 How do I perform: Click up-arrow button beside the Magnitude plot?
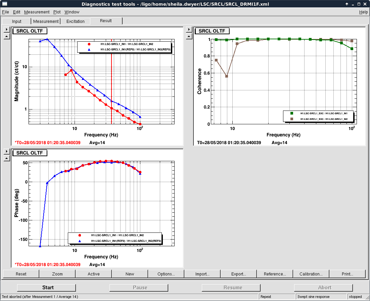6,36
